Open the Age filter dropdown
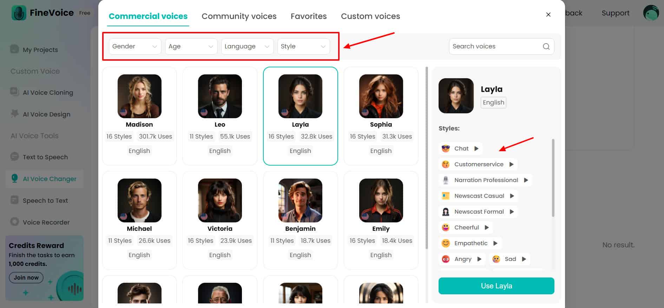Screen dimensions: 664x308 click(191, 46)
